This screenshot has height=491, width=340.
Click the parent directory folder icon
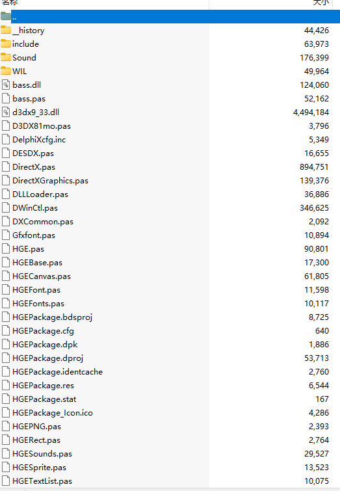point(6,16)
